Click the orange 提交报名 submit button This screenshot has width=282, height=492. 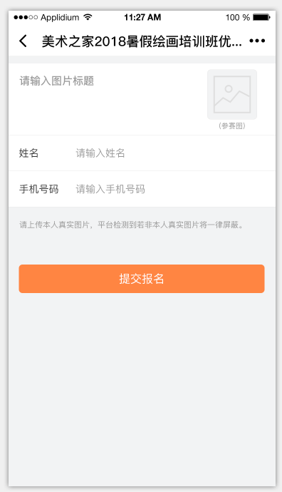coord(142,279)
